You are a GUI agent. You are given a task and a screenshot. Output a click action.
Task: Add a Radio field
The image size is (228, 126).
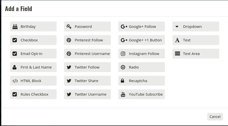tap(141, 67)
